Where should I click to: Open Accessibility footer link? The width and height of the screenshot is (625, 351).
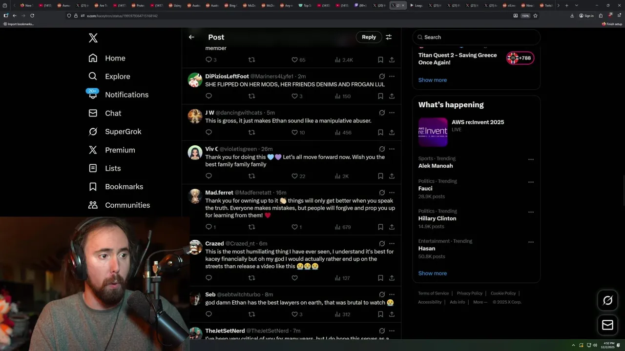click(x=430, y=302)
